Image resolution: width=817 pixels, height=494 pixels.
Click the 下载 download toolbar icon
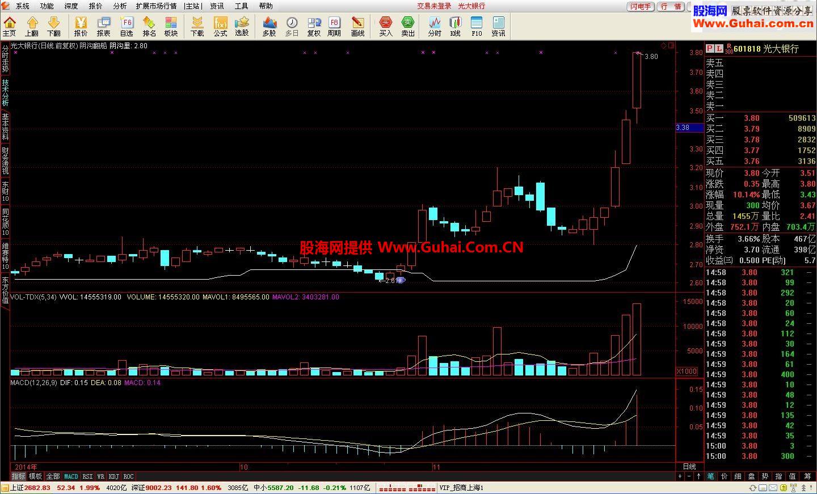coord(197,26)
